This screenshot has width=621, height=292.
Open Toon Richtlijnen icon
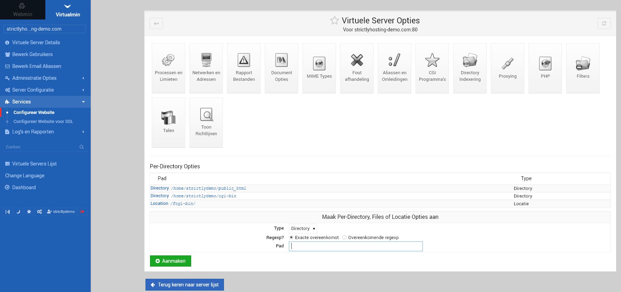206,123
